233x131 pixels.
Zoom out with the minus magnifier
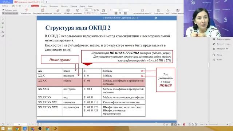click(95, 10)
